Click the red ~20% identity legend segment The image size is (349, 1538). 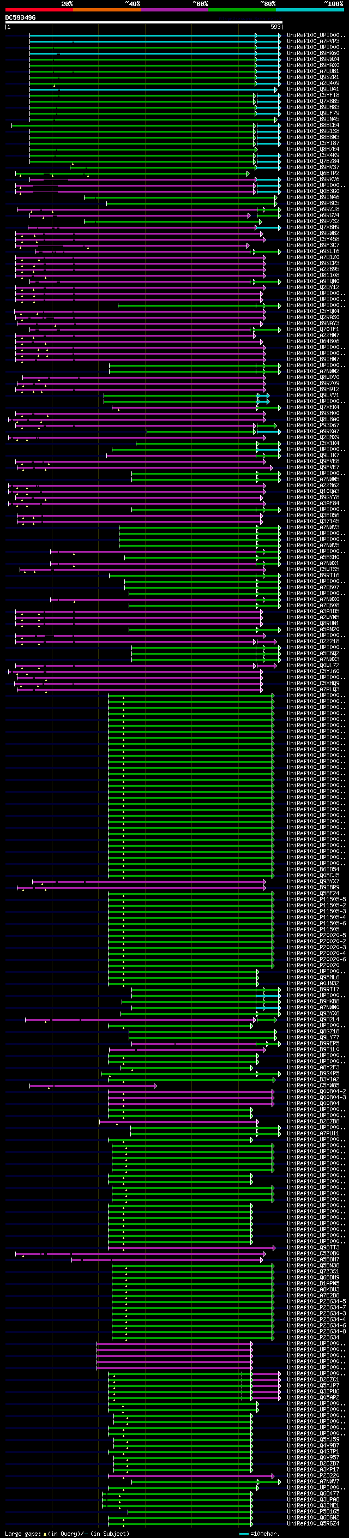(x=39, y=10)
